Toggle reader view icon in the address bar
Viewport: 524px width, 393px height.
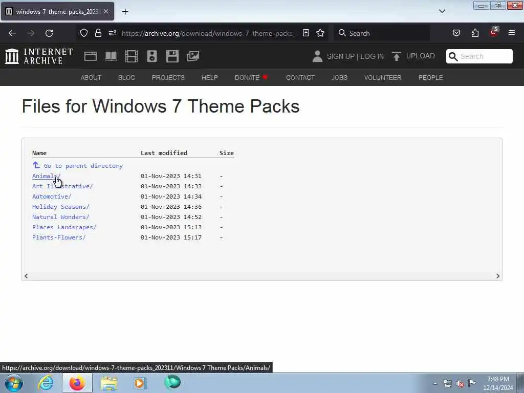pyautogui.click(x=306, y=33)
